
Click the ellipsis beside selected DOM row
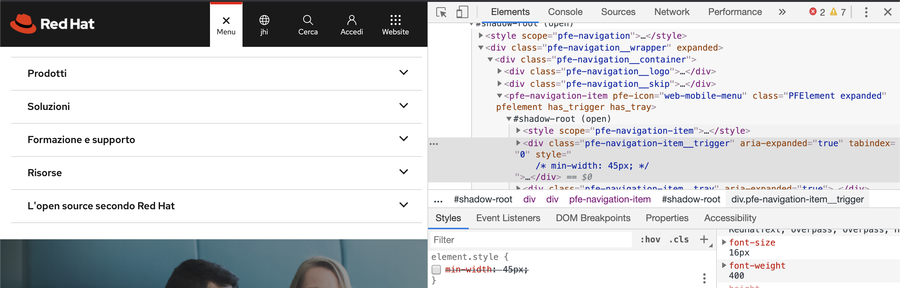coord(434,144)
